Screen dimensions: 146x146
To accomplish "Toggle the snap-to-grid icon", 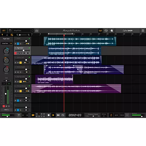I will click(x=12, y=35).
